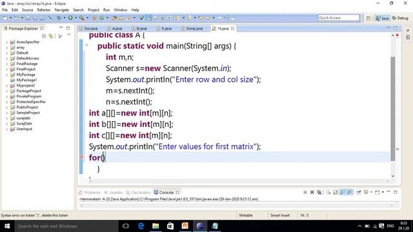
Task: Click the error marker beside for line
Action: coord(81,157)
